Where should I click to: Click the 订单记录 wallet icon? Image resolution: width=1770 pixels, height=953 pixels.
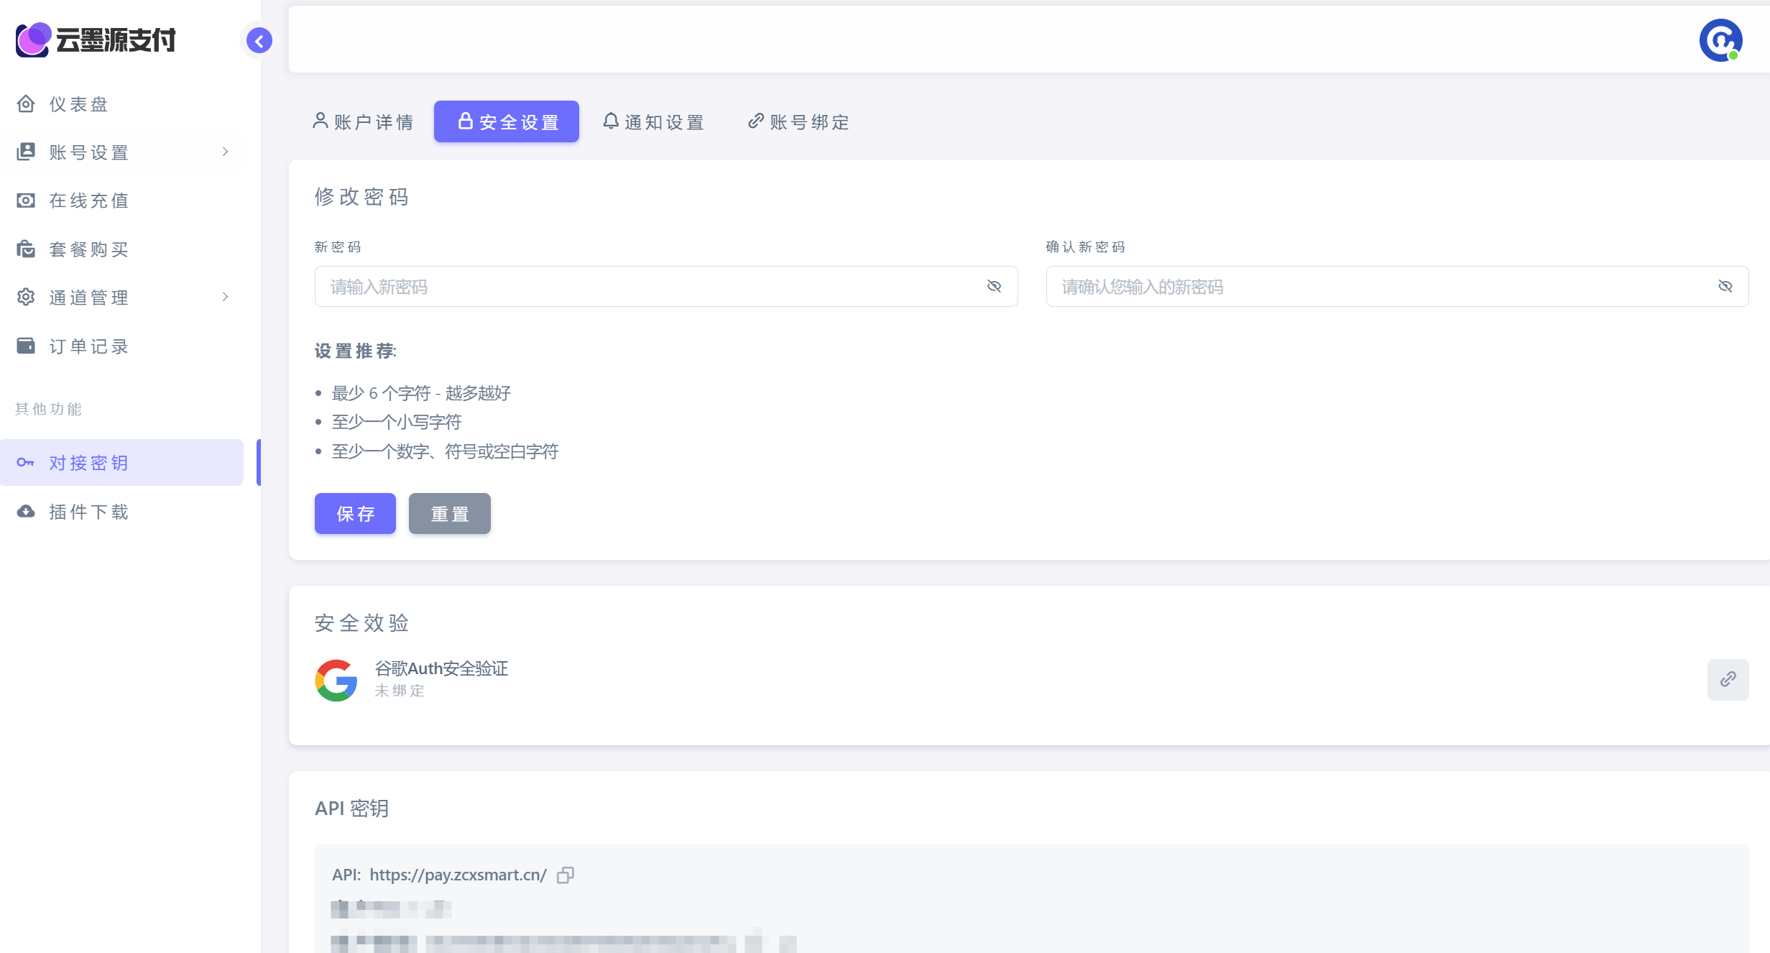[x=26, y=346]
